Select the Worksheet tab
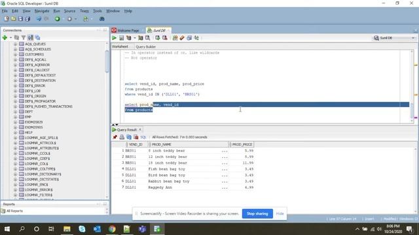This screenshot has height=235, width=419. pyautogui.click(x=120, y=46)
